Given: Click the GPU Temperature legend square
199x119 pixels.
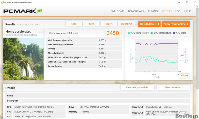Looking at the screenshot, I should [152, 33].
